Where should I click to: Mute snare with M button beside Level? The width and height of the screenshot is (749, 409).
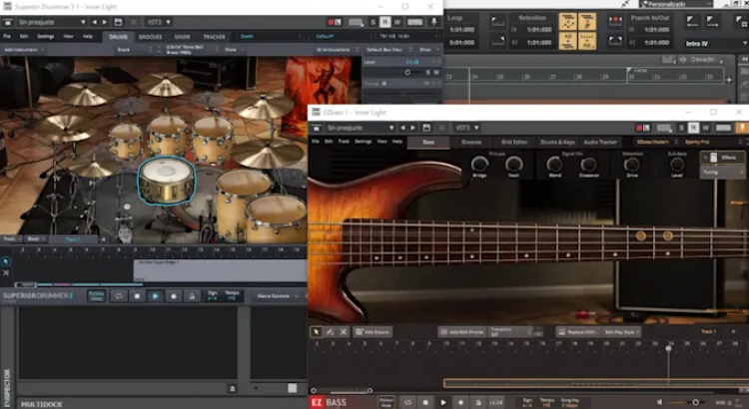pyautogui.click(x=436, y=72)
